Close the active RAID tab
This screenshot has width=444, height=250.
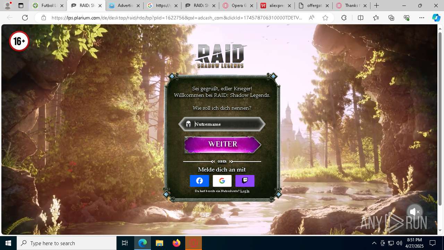point(100,6)
